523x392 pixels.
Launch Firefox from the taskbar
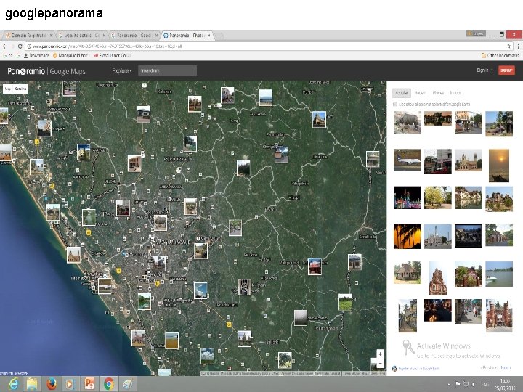[x=52, y=384]
